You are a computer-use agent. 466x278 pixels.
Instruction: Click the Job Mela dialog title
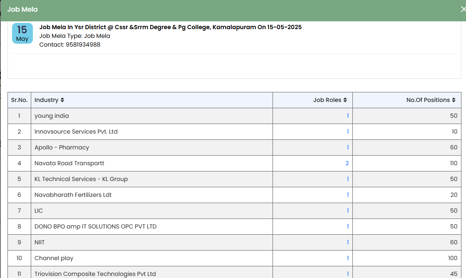pos(22,10)
